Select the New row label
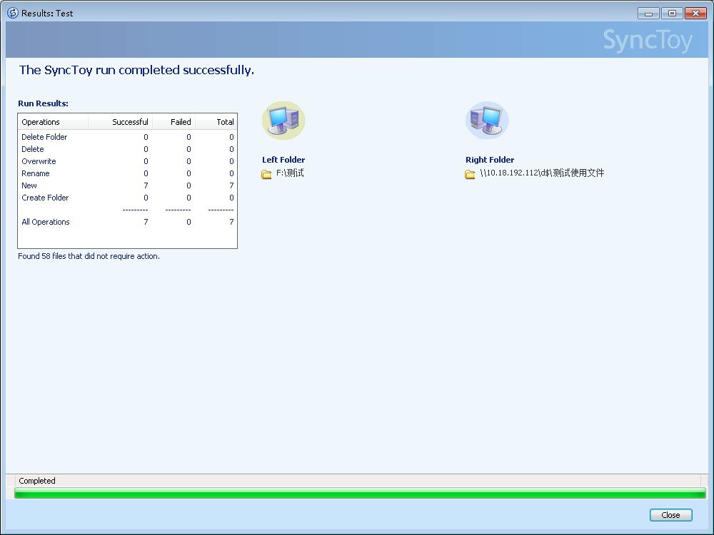The height and width of the screenshot is (535, 714). click(x=29, y=185)
